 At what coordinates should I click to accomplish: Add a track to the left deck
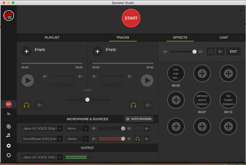27,51
